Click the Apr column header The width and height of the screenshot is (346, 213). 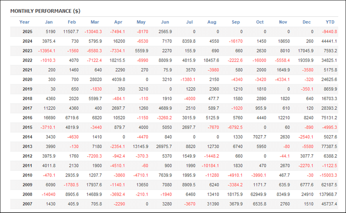point(118,22)
